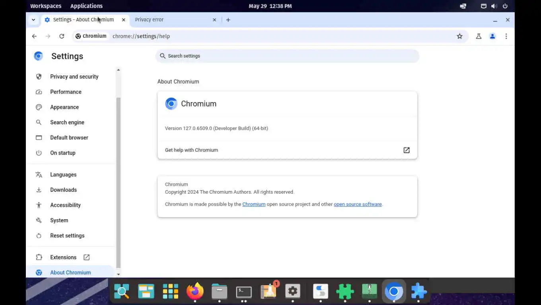Open Pop Shop rocket icon in dock
Viewport: 541px width, 305px height.
tap(269, 291)
